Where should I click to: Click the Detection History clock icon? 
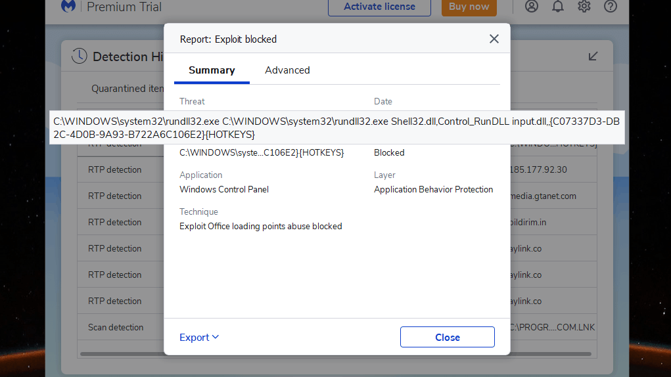pyautogui.click(x=79, y=56)
